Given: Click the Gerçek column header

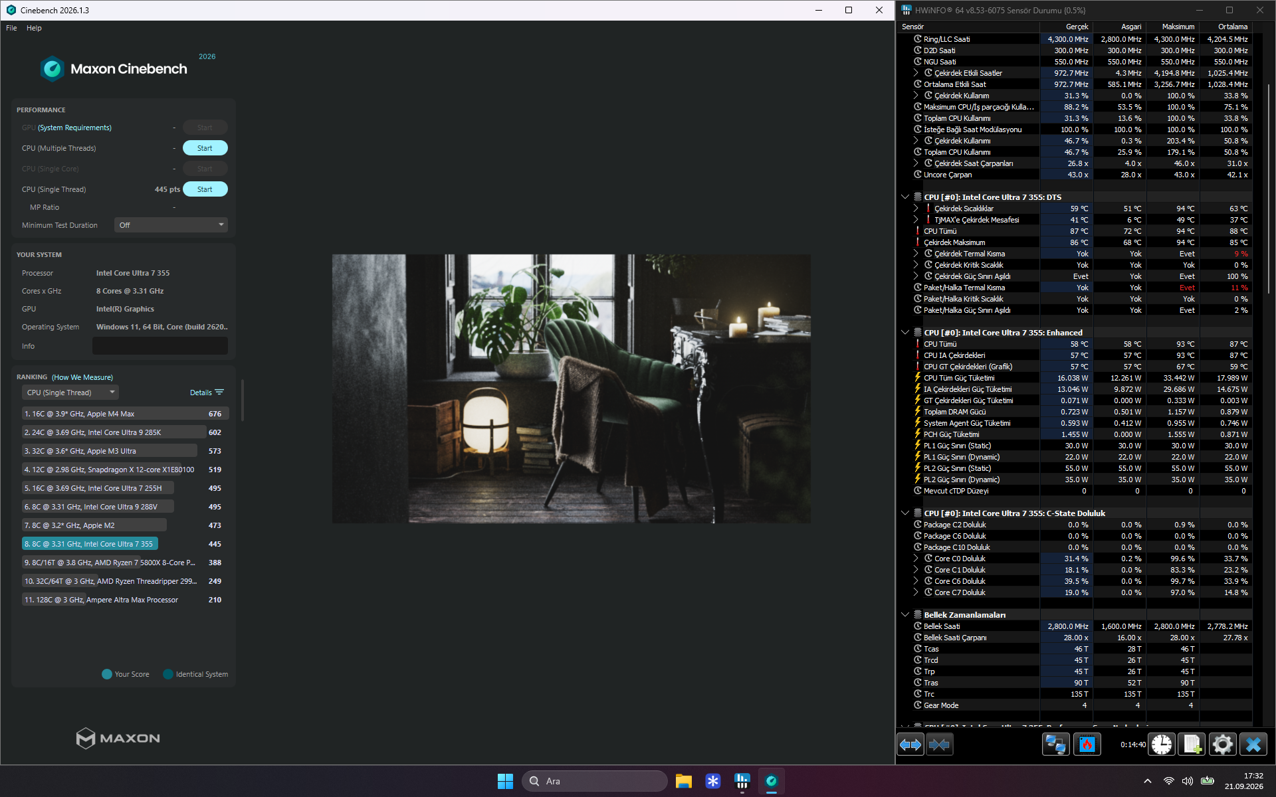Looking at the screenshot, I should pos(1066,27).
